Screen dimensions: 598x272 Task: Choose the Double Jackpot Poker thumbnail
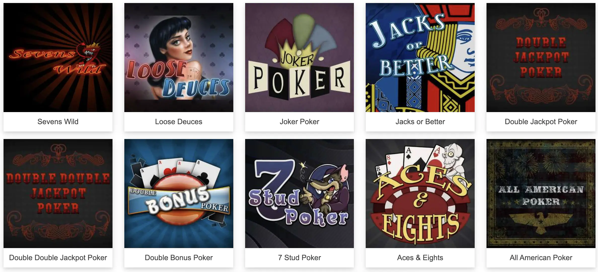[x=541, y=57]
